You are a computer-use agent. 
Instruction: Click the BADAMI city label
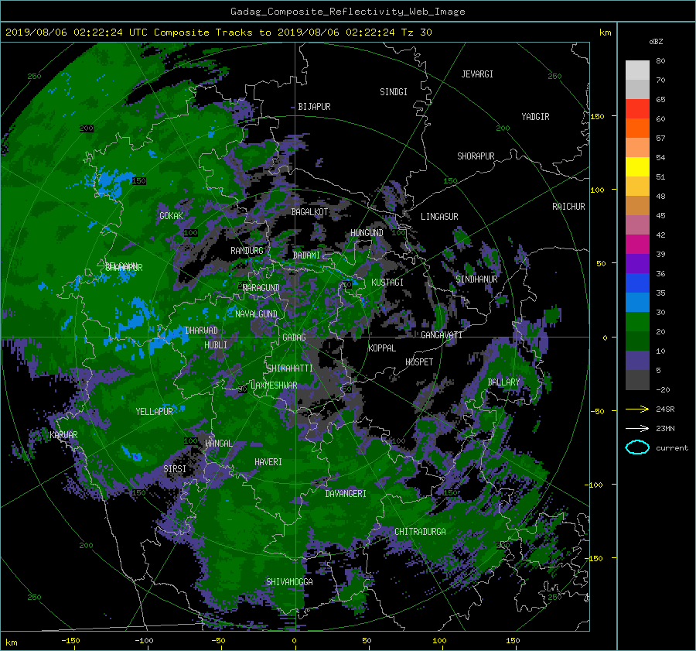pos(306,255)
